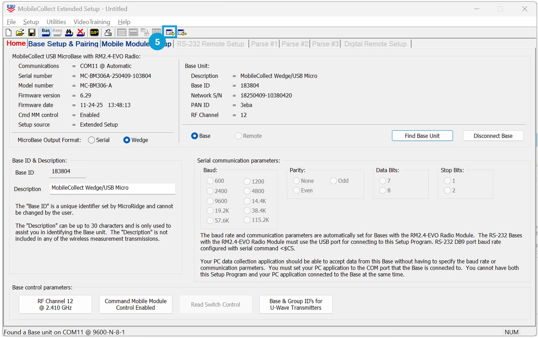The height and width of the screenshot is (338, 538).
Task: Click the NUM status bar indicator
Action: point(511,332)
